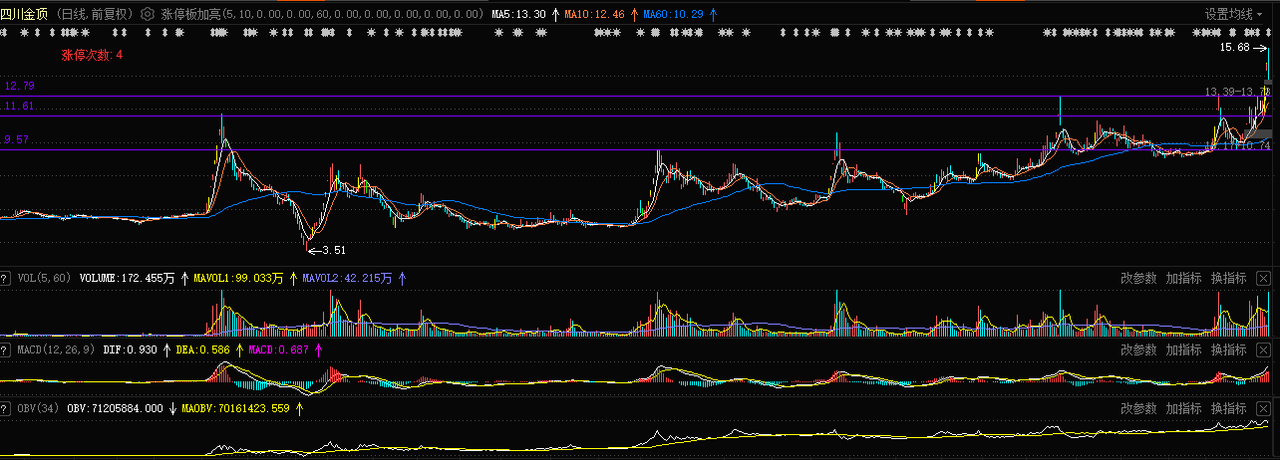
Task: Click the 13.39-13.78 gap label
Action: [x=1237, y=92]
